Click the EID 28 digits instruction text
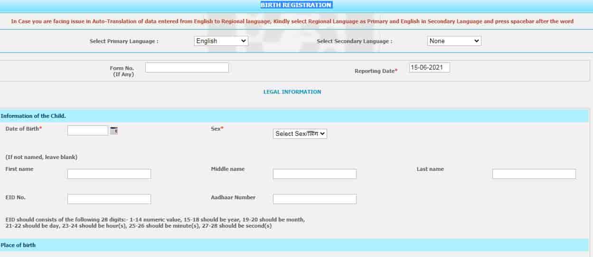The height and width of the screenshot is (257, 593). (155, 223)
